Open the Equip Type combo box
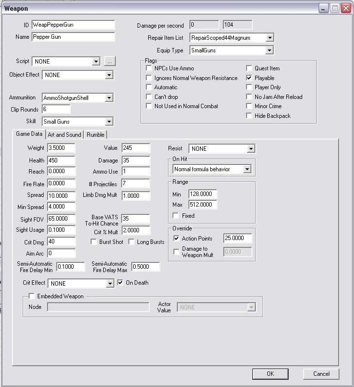The image size is (354, 387). [x=269, y=50]
